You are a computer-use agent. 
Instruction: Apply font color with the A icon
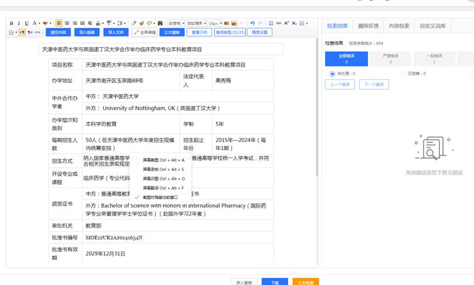click(35, 23)
